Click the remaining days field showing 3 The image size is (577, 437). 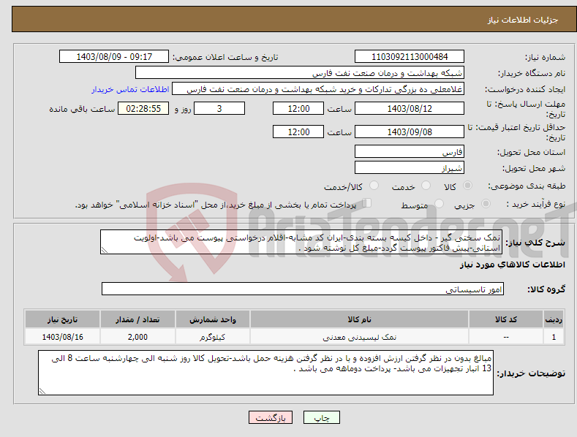[x=219, y=108]
